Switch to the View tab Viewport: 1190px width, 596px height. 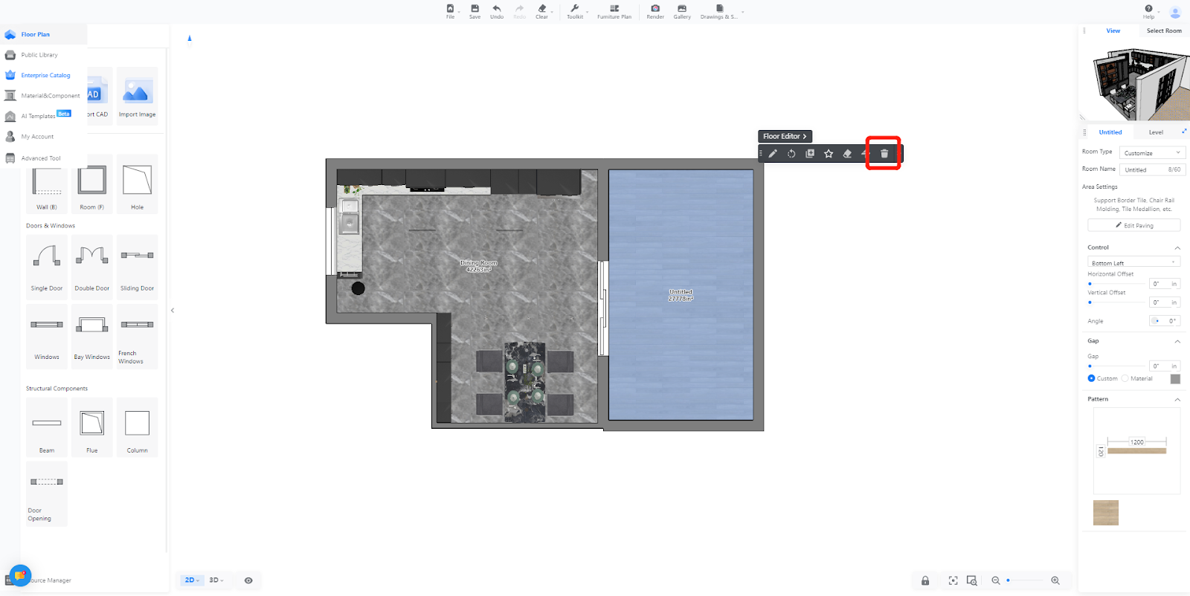1113,30
